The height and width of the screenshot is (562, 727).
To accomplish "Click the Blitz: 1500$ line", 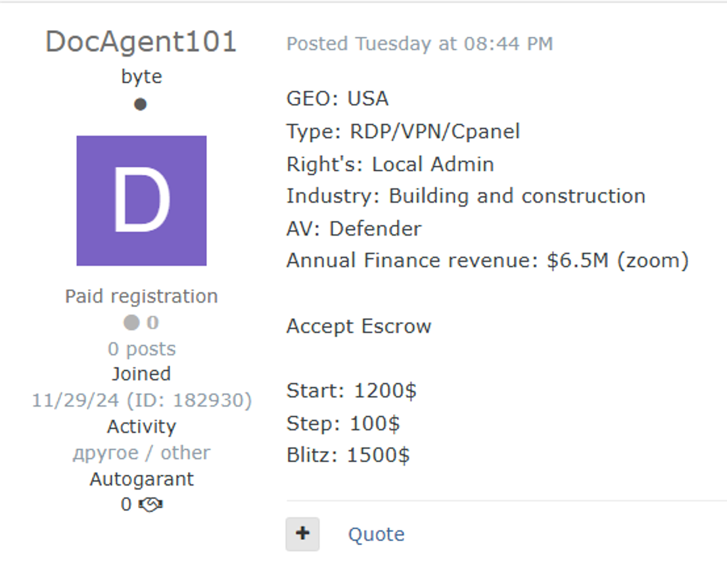I will tap(348, 455).
